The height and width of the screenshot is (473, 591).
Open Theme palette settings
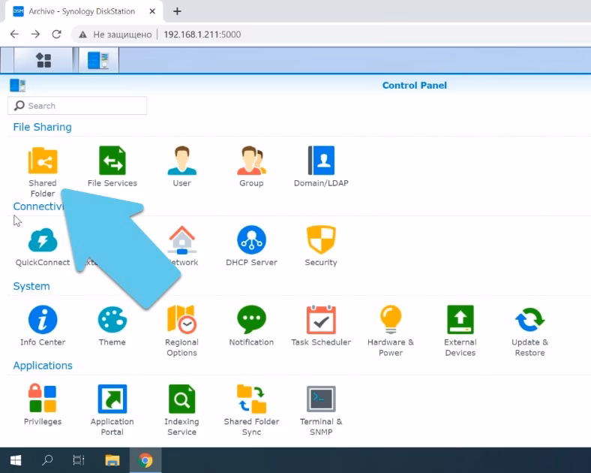(x=112, y=321)
